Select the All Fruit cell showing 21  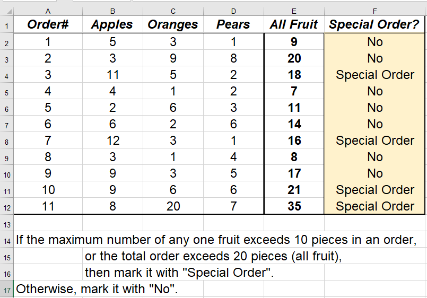coord(294,190)
